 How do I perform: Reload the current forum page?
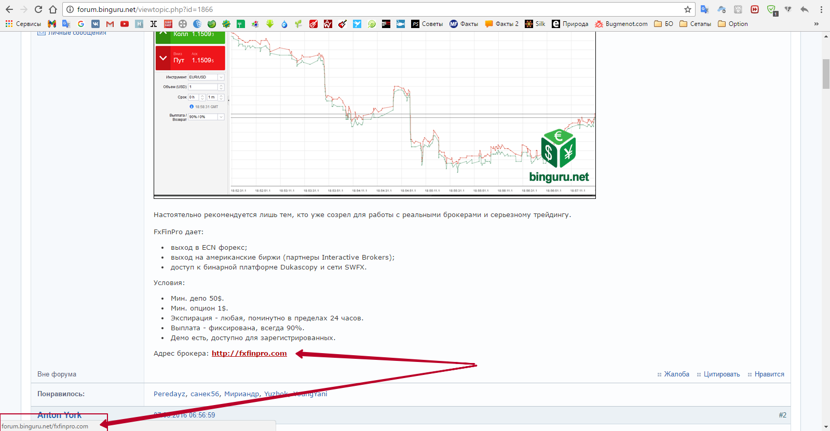[38, 9]
